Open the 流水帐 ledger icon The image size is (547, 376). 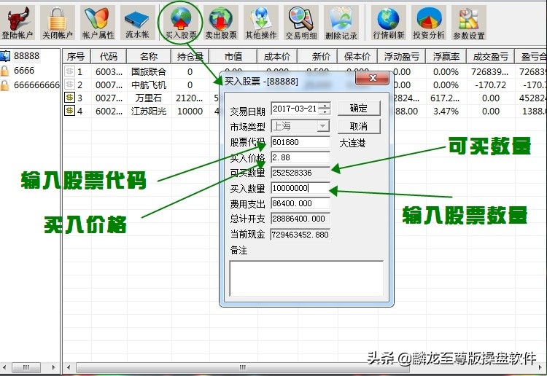click(x=137, y=23)
